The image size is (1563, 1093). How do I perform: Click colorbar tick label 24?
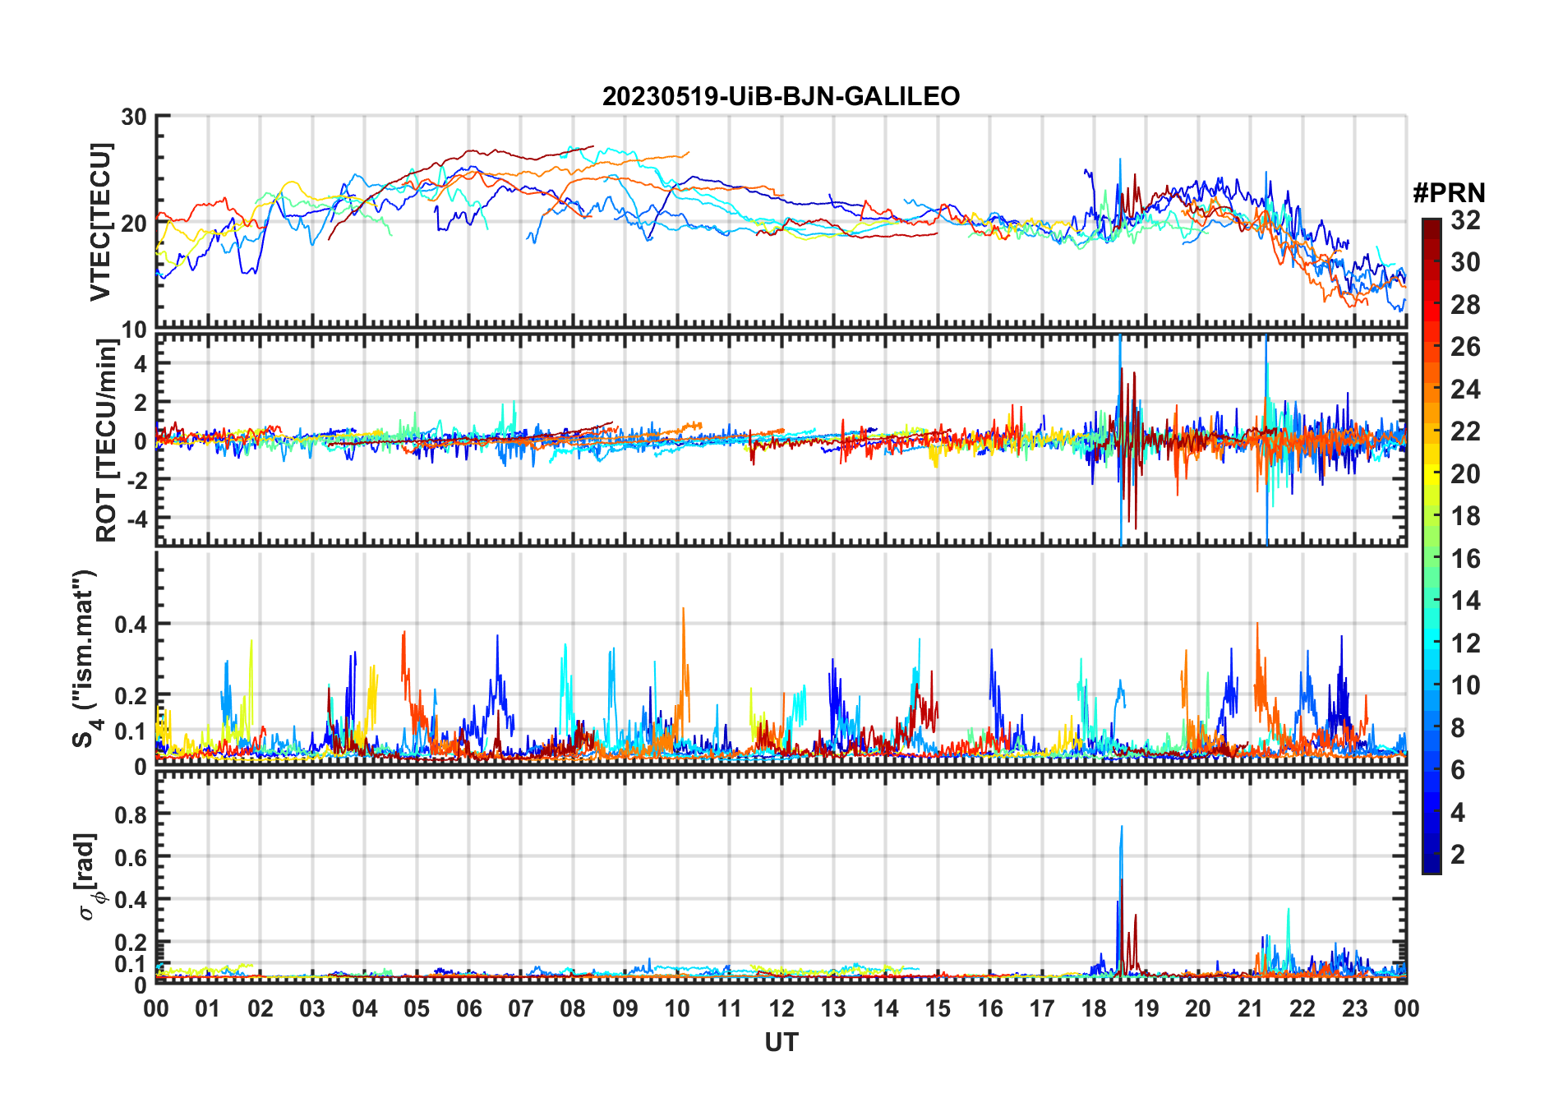[x=1465, y=390]
